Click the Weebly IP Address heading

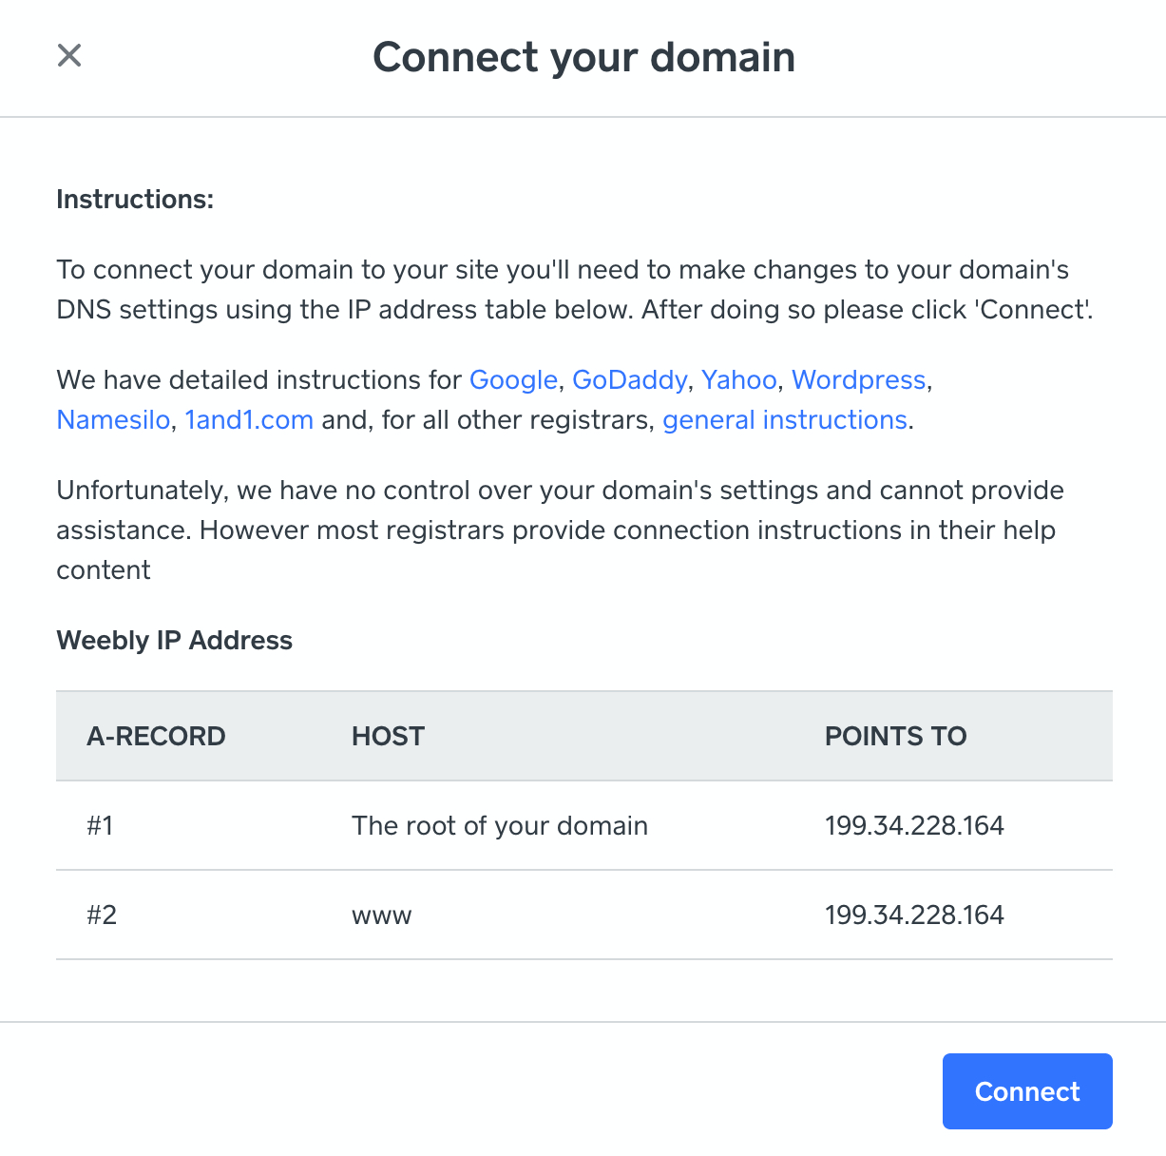coord(174,641)
